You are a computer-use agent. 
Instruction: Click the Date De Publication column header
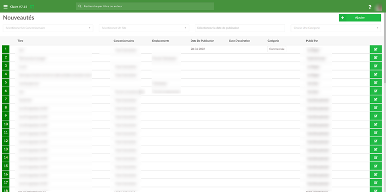pyautogui.click(x=202, y=41)
